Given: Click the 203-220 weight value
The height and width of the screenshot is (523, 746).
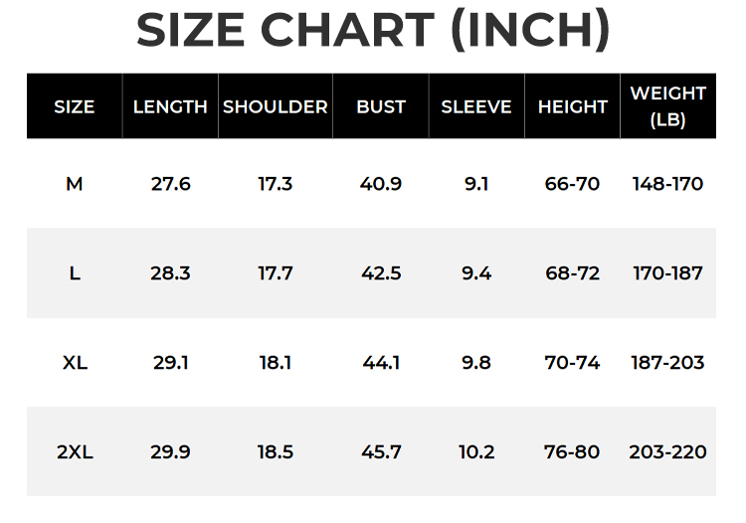Looking at the screenshot, I should [668, 451].
